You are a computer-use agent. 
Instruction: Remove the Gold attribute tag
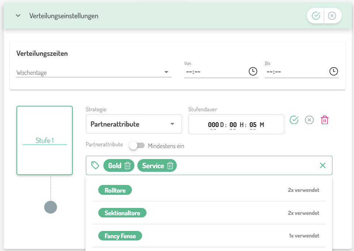click(x=127, y=166)
